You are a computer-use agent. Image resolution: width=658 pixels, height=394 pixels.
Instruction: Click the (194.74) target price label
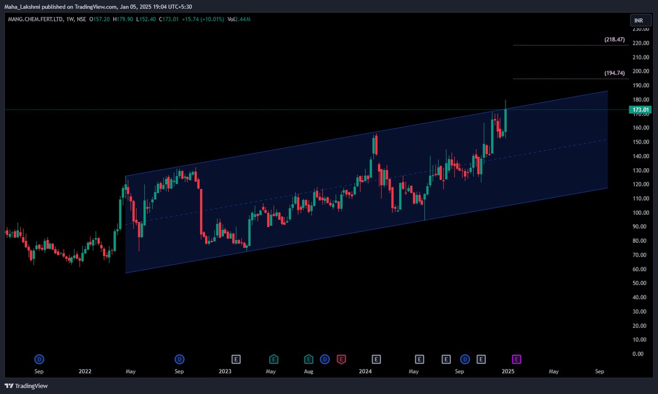pyautogui.click(x=615, y=73)
